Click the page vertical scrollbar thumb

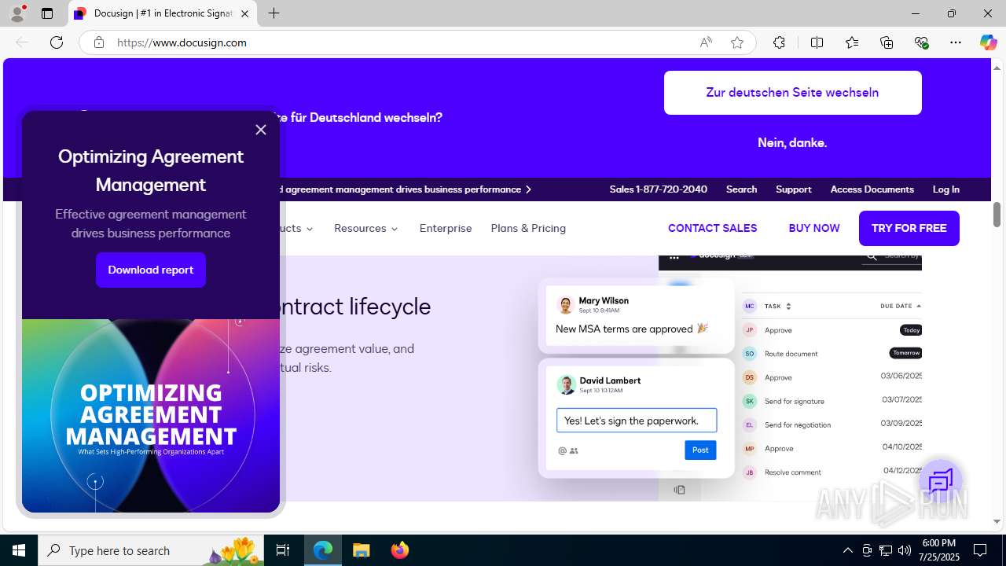click(x=997, y=214)
